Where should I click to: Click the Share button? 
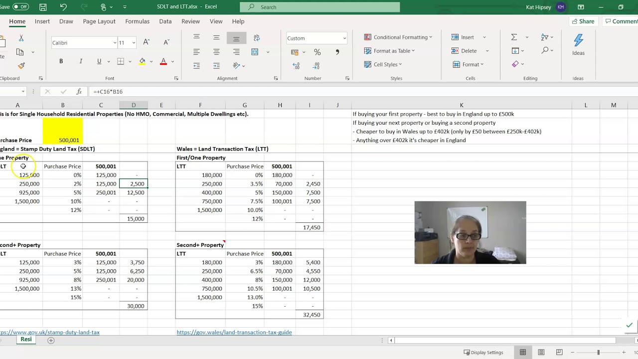pyautogui.click(x=583, y=21)
